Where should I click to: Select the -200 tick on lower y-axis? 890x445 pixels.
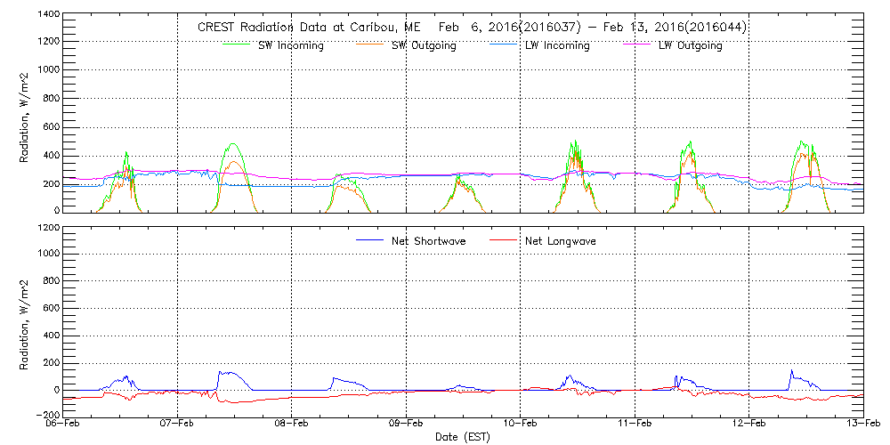click(46, 415)
